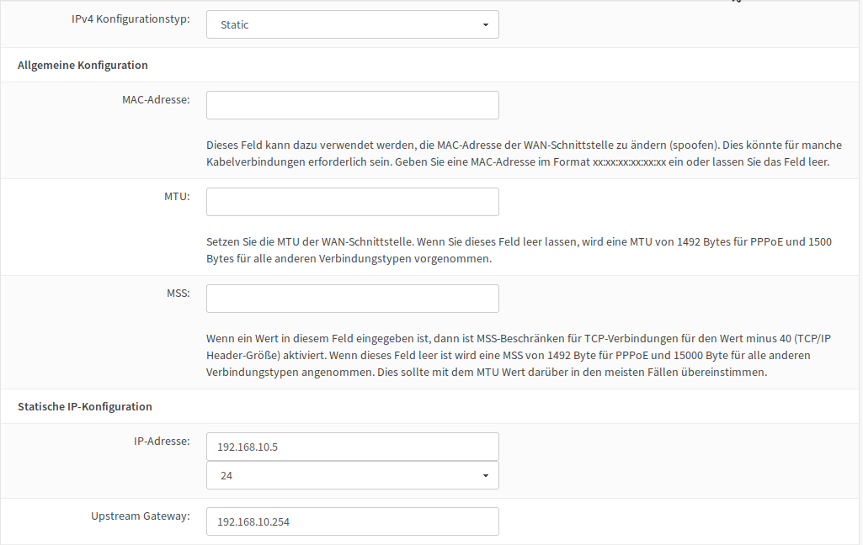Click the MAC-Adresse input field
The width and height of the screenshot is (863, 545).
click(352, 105)
